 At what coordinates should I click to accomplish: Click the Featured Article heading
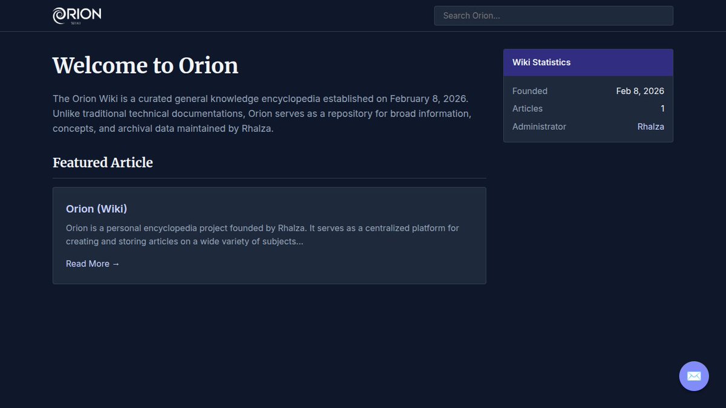click(x=103, y=163)
